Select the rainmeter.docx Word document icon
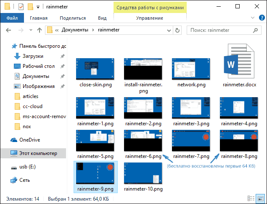This screenshot has width=267, height=204. (239, 61)
